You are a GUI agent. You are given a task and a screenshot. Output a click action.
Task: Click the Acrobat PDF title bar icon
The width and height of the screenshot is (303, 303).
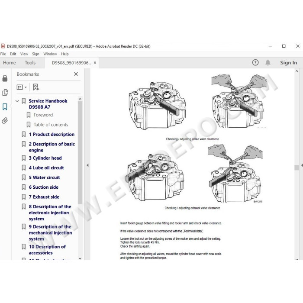click(3, 46)
